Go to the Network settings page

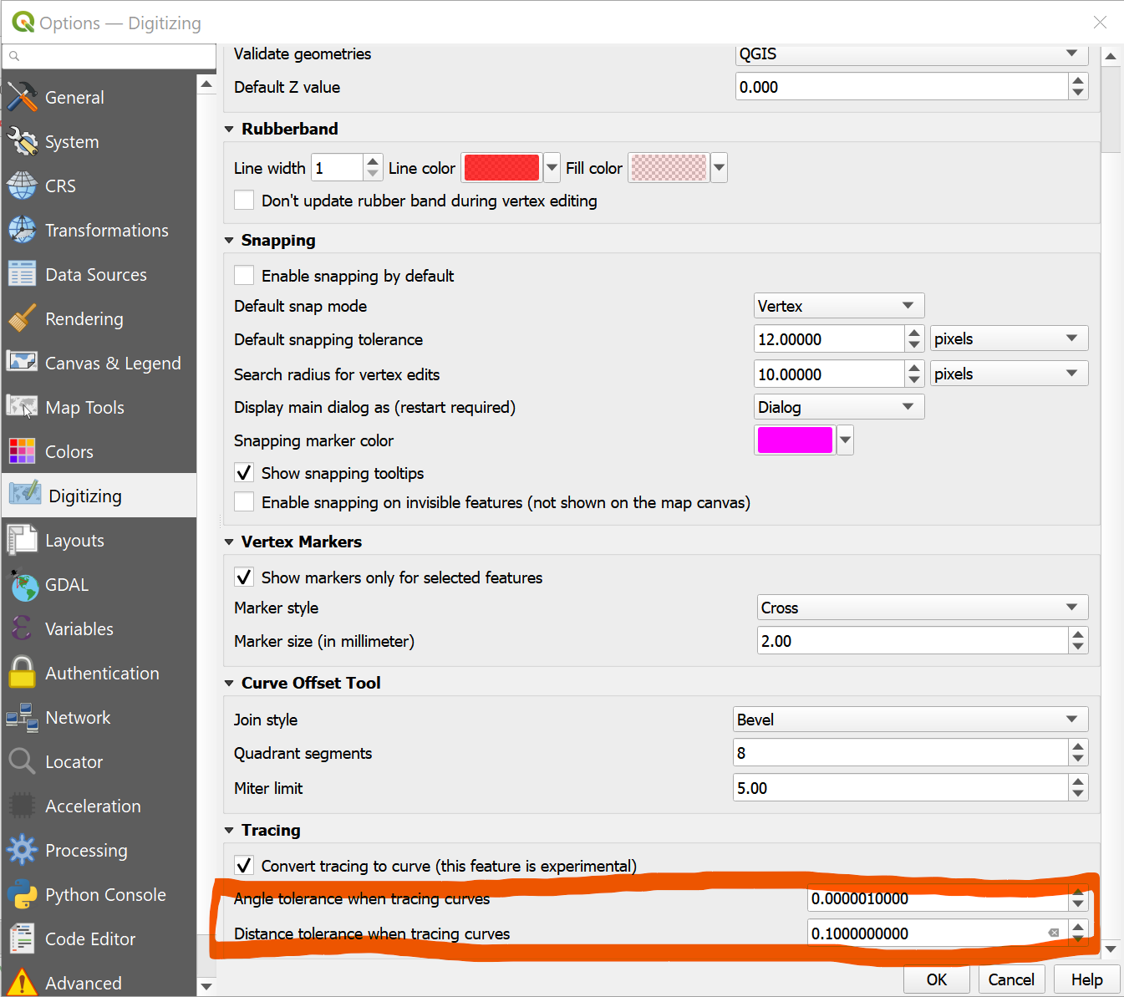78,718
